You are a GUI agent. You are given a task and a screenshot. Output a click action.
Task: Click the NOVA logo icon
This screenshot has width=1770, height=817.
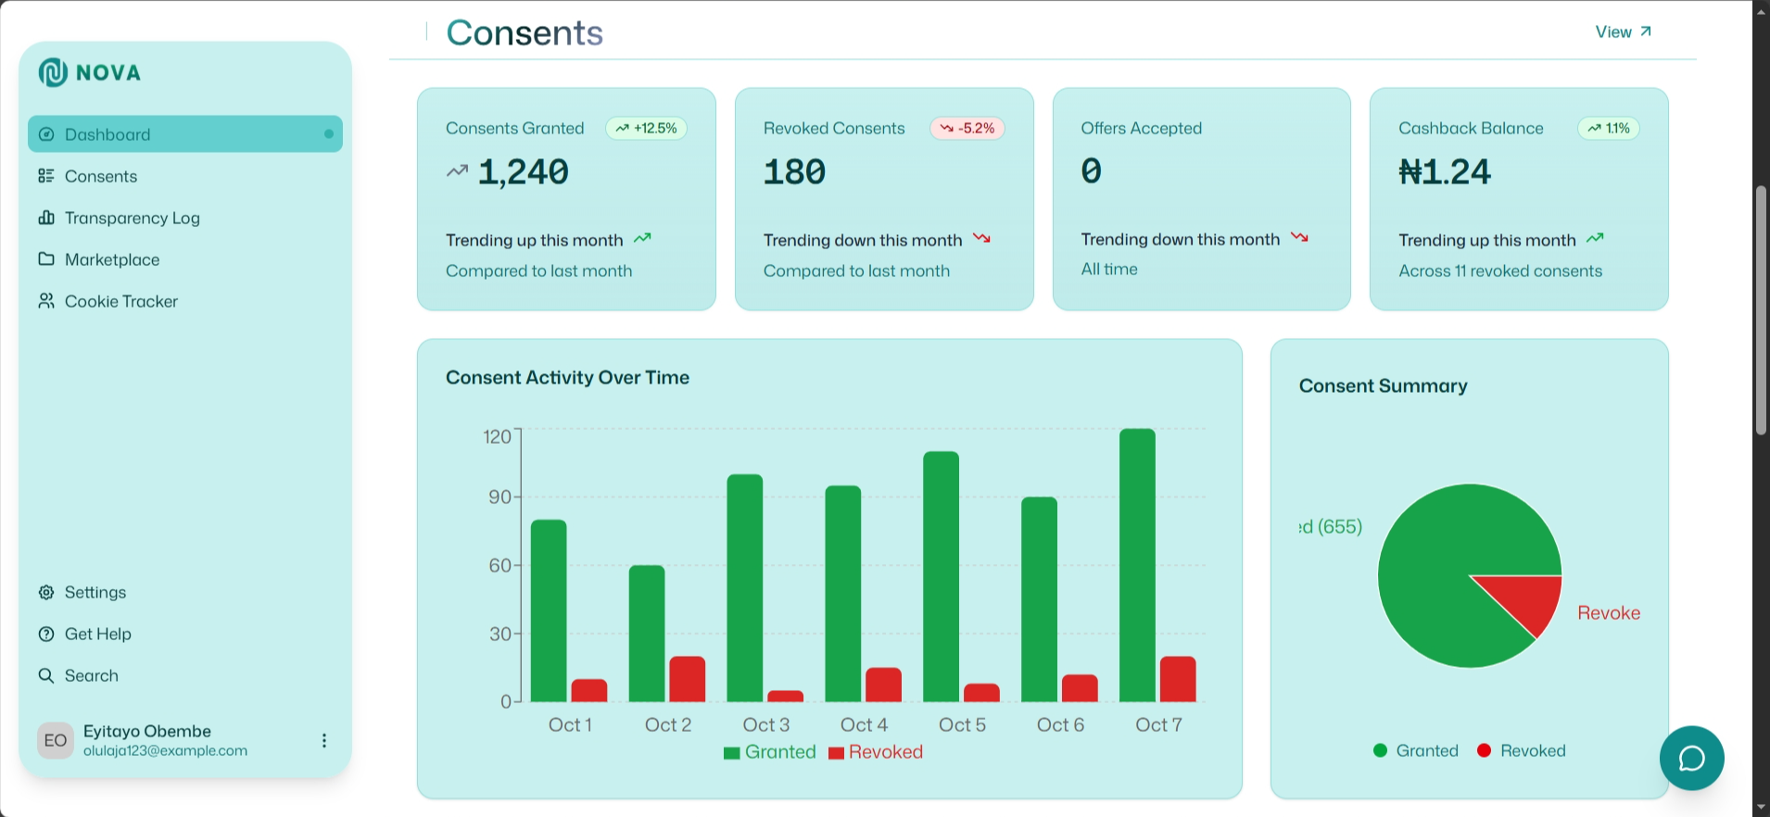53,72
